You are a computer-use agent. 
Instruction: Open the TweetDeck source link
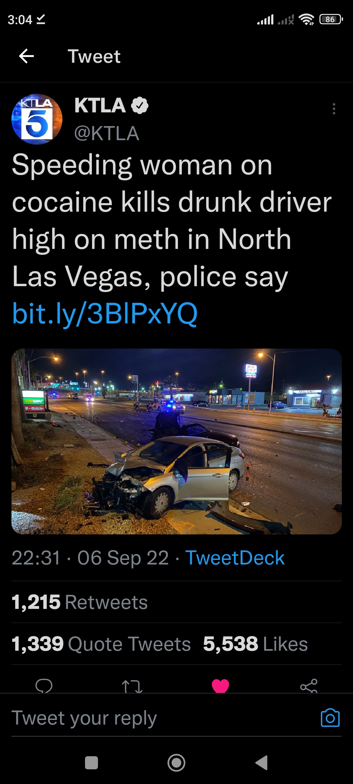(x=235, y=558)
